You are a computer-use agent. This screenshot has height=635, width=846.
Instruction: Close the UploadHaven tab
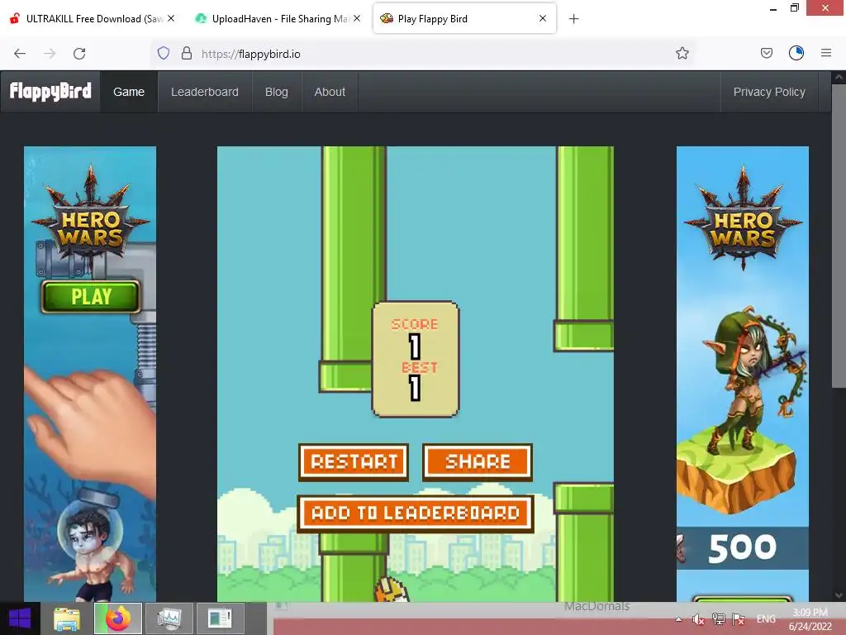click(x=357, y=18)
